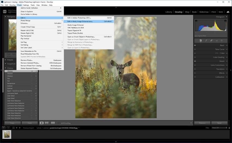Click the Navigator preview thumbnail
This screenshot has width=232, height=143.
click(13, 35)
